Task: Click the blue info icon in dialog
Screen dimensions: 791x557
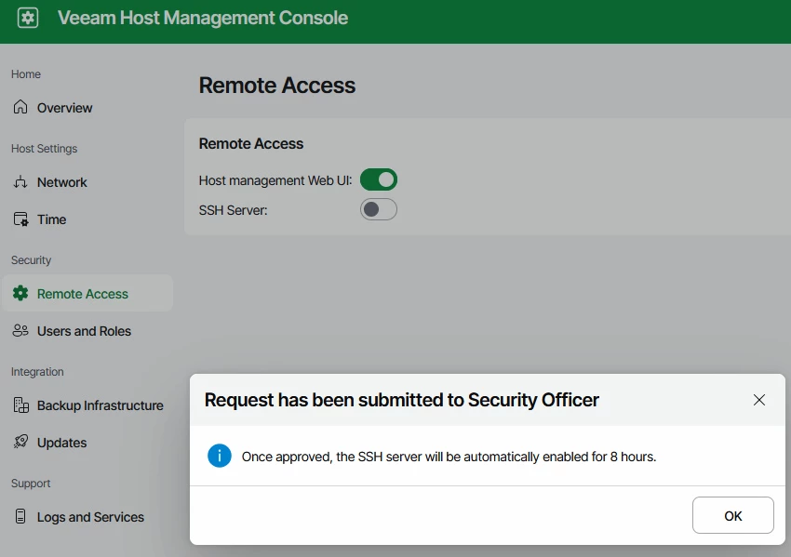Action: 220,456
